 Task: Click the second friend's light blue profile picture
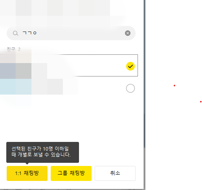pyautogui.click(x=16, y=87)
